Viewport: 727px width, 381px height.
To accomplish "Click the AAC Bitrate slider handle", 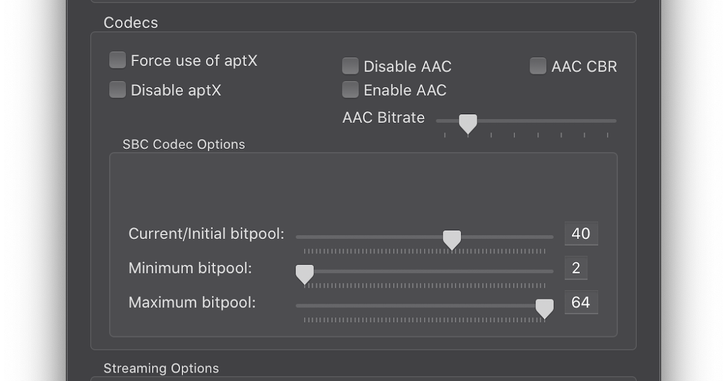I will pos(467,123).
